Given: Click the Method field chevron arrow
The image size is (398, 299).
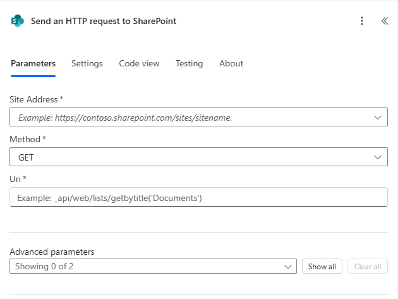Looking at the screenshot, I should tap(378, 157).
